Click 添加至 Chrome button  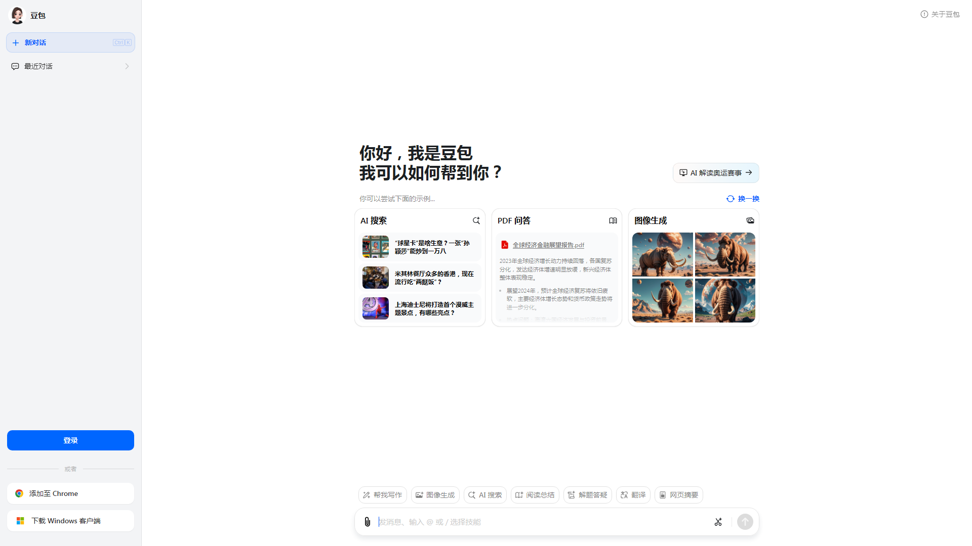pyautogui.click(x=70, y=493)
